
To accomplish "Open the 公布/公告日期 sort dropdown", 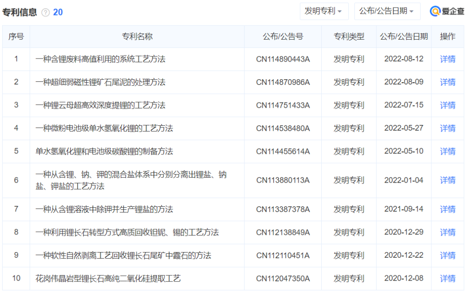I will point(387,11).
